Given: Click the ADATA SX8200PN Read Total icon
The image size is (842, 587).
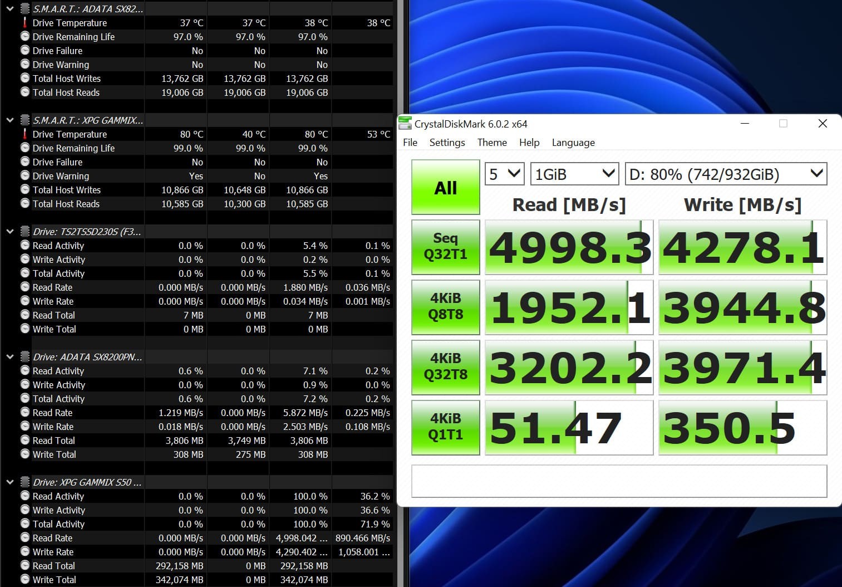Looking at the screenshot, I should pyautogui.click(x=24, y=440).
